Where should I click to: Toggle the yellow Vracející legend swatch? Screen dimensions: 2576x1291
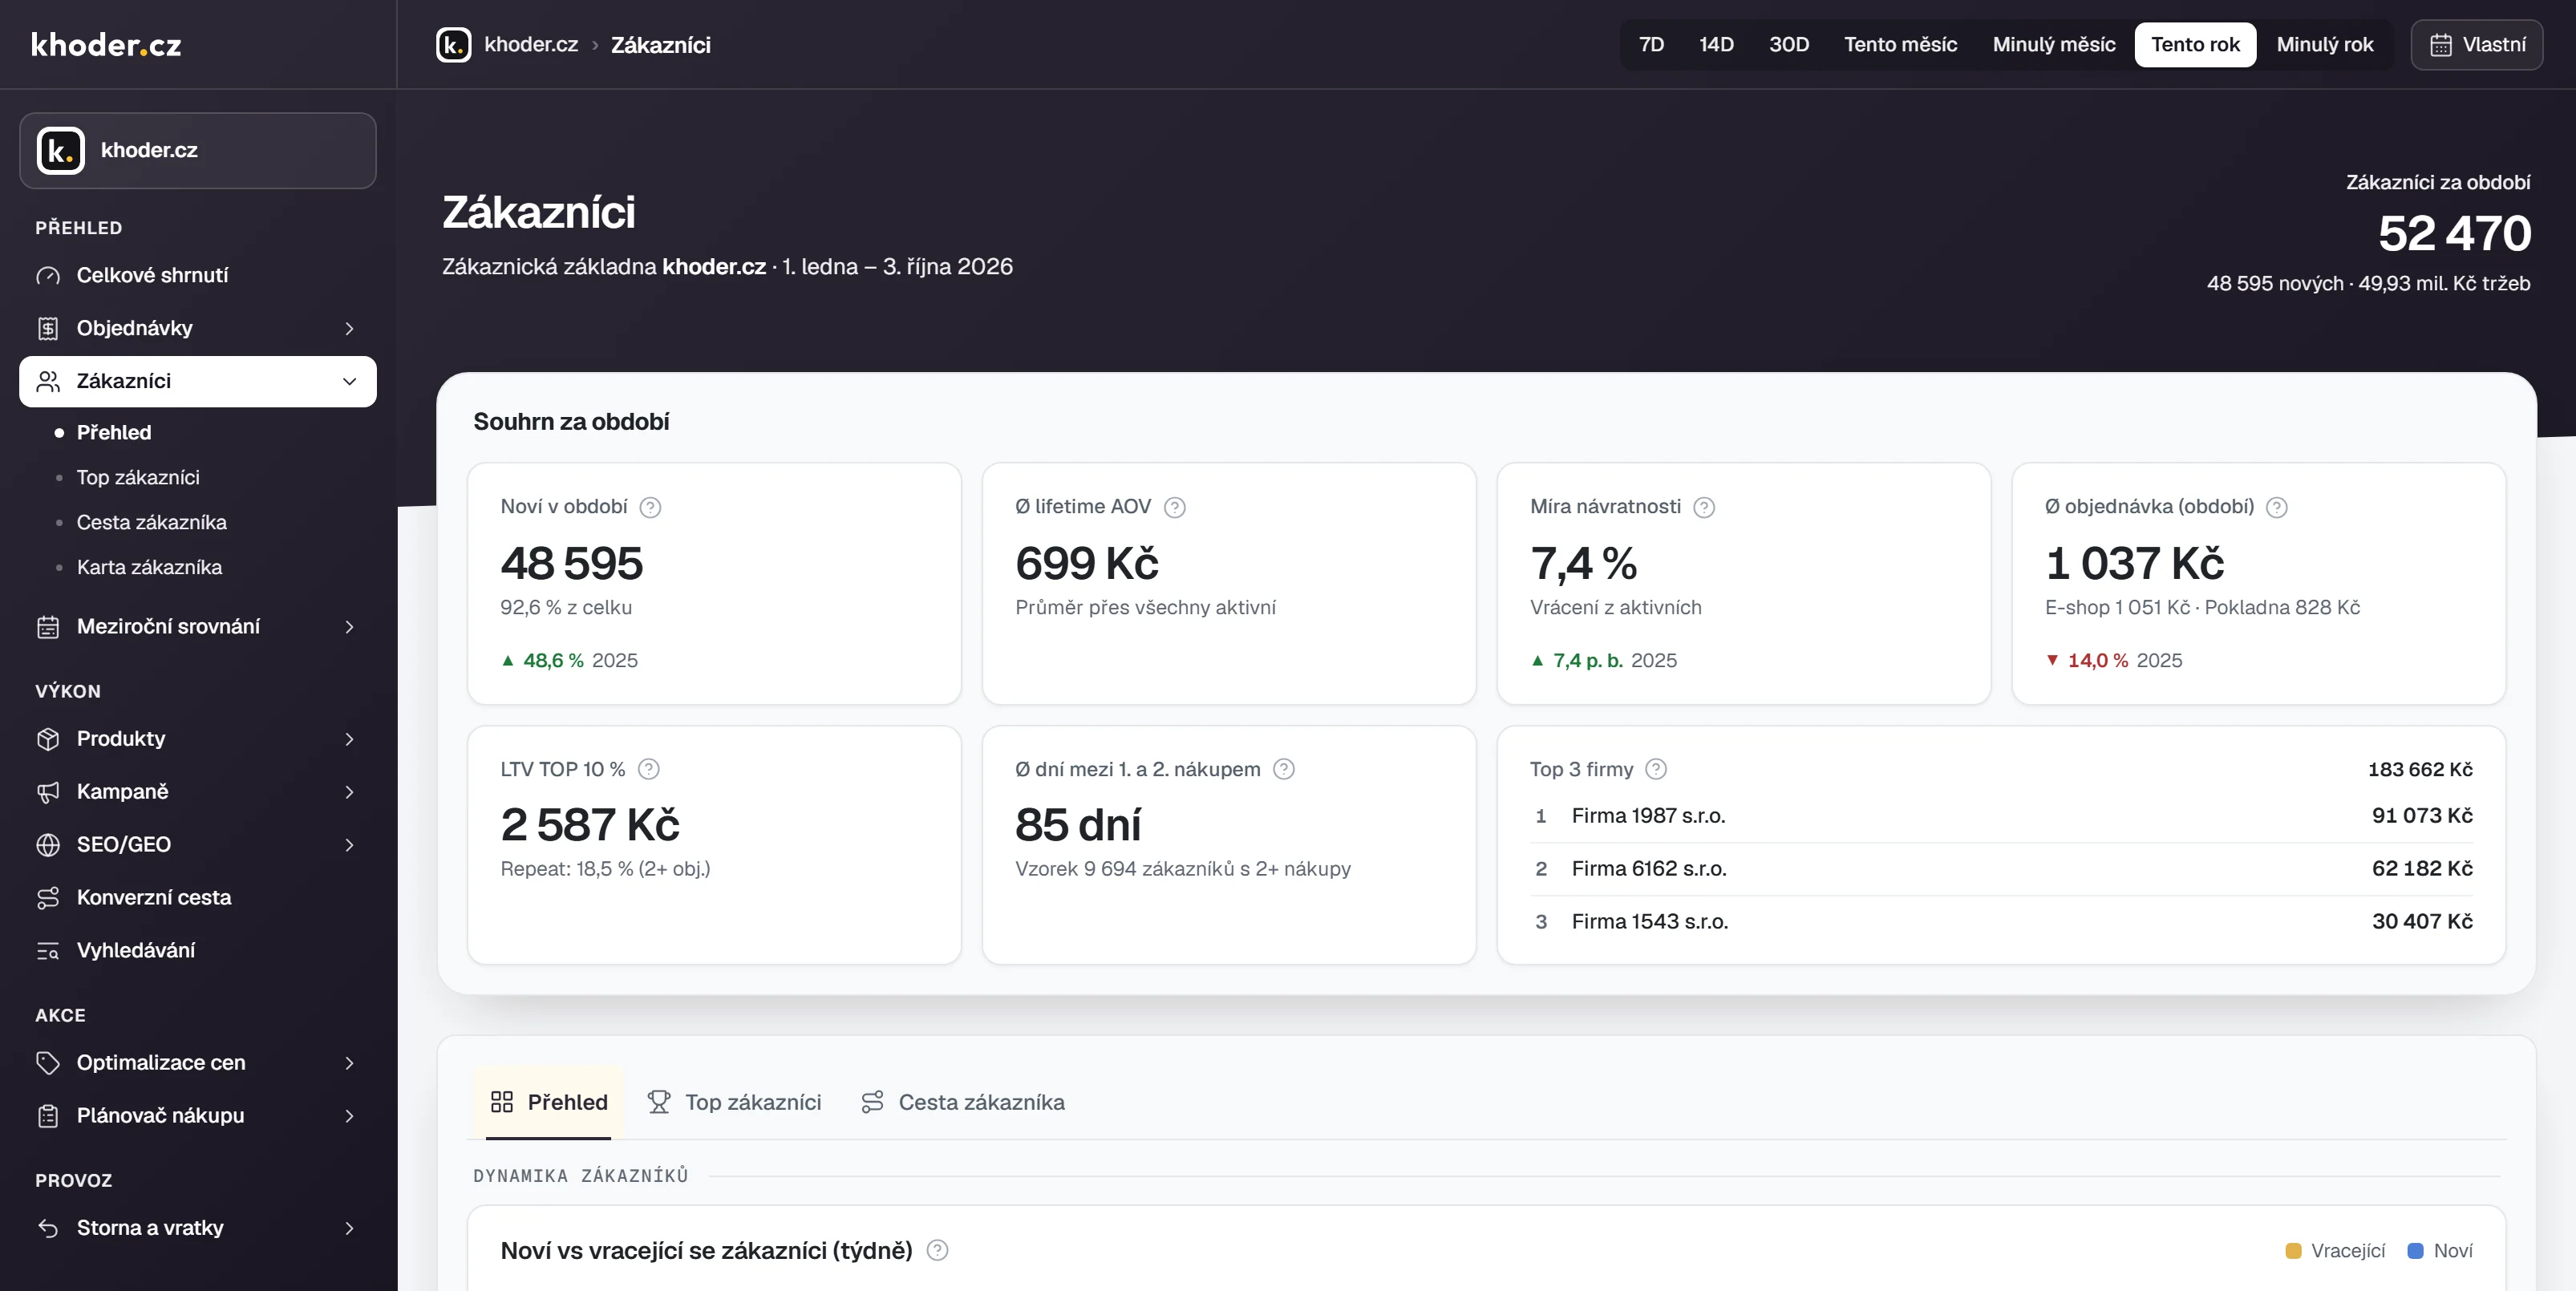pos(2293,1251)
